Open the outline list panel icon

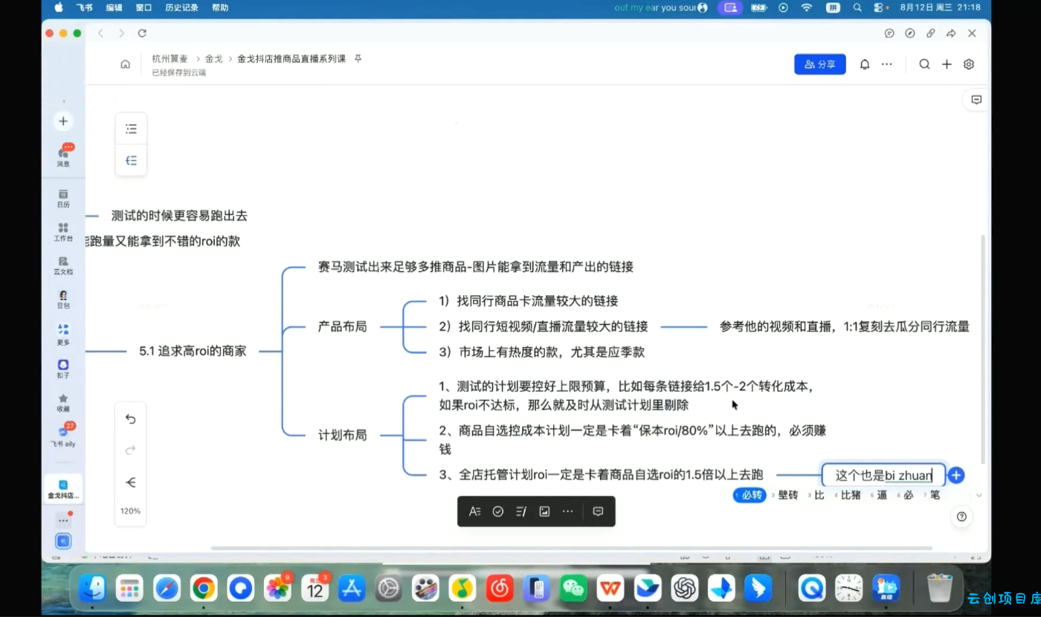(x=131, y=129)
